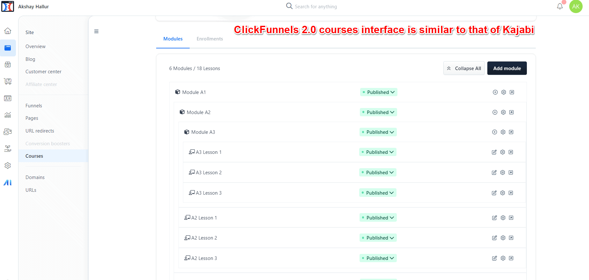Open A2 Lesson 2 settings gear
Viewport: 589px width, 280px height.
503,238
